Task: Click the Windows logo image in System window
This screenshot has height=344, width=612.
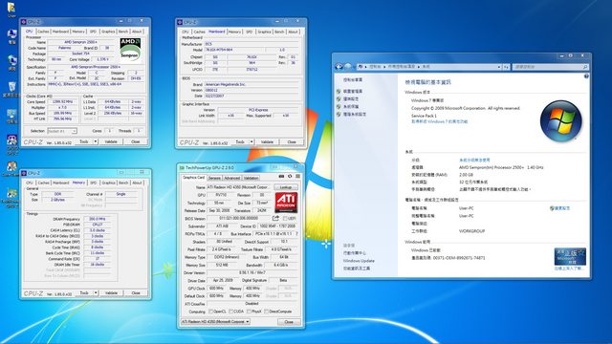Action: (561, 121)
